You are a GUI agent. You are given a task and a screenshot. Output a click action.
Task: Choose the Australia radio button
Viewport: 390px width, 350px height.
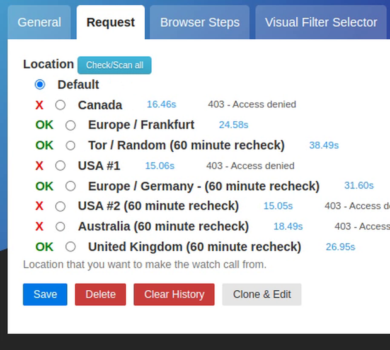60,227
